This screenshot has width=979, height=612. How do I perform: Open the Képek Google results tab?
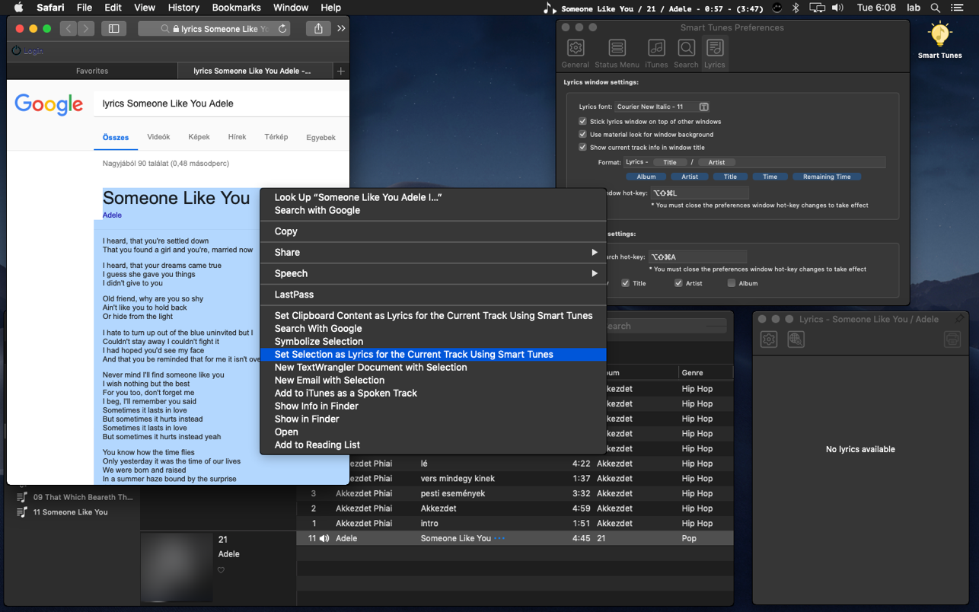[x=199, y=138]
